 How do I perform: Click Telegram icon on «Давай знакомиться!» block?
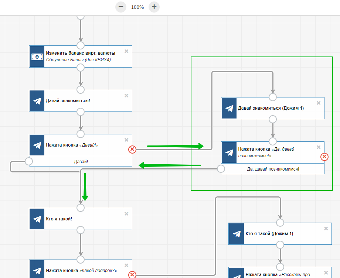[37, 101]
